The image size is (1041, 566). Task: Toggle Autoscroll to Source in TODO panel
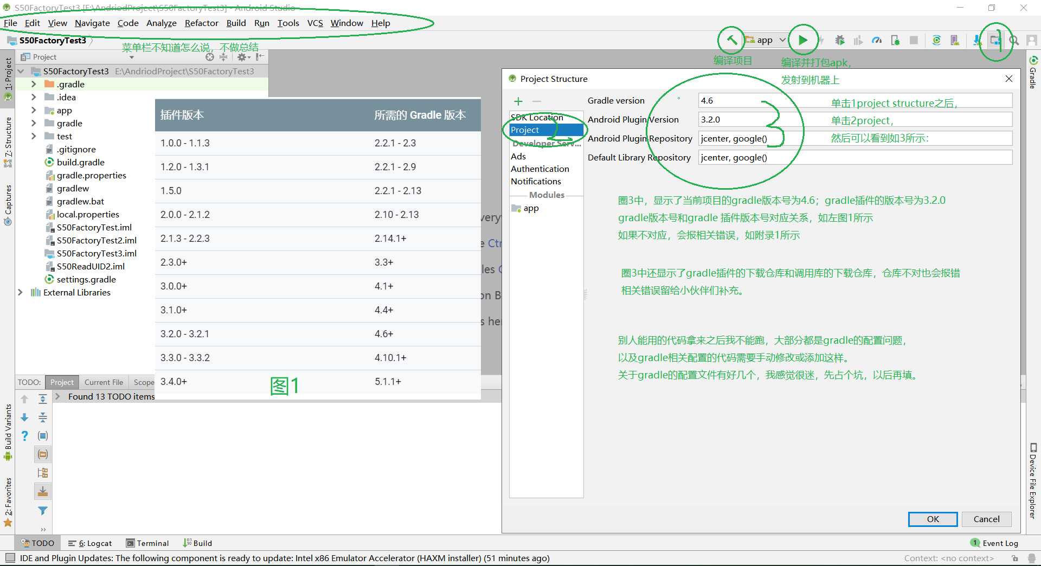43,491
